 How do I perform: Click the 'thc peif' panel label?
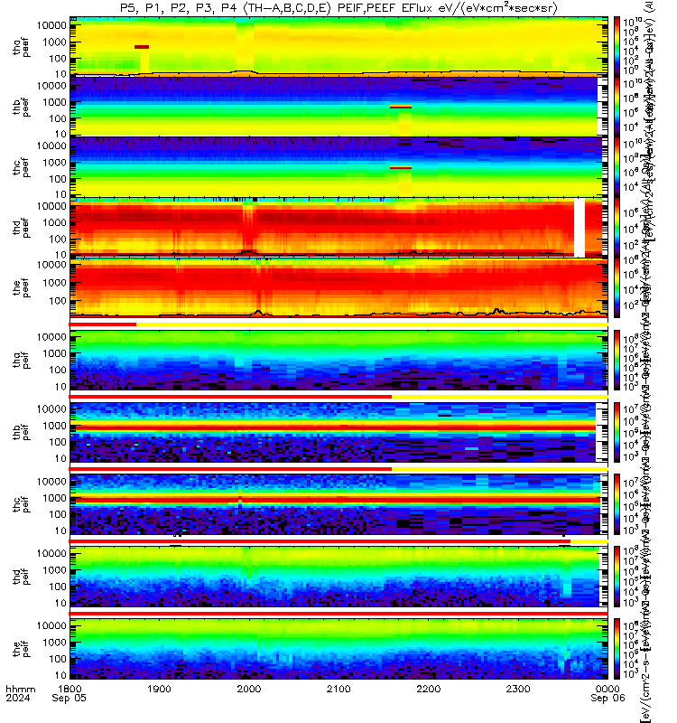click(x=21, y=504)
